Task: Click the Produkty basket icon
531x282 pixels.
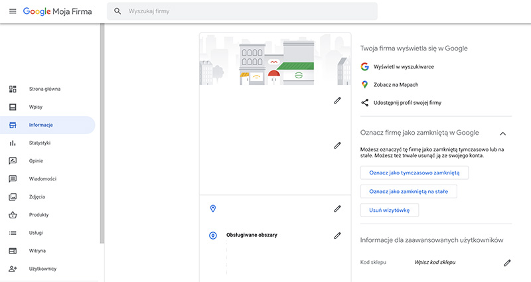Action: (13, 214)
